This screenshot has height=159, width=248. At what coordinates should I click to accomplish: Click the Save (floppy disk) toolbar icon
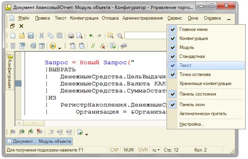tap(31, 36)
